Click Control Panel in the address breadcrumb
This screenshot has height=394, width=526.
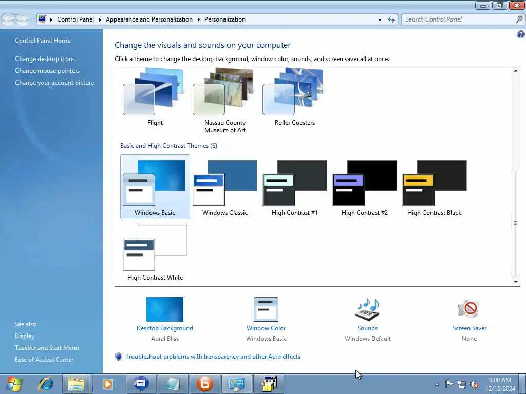tap(76, 19)
